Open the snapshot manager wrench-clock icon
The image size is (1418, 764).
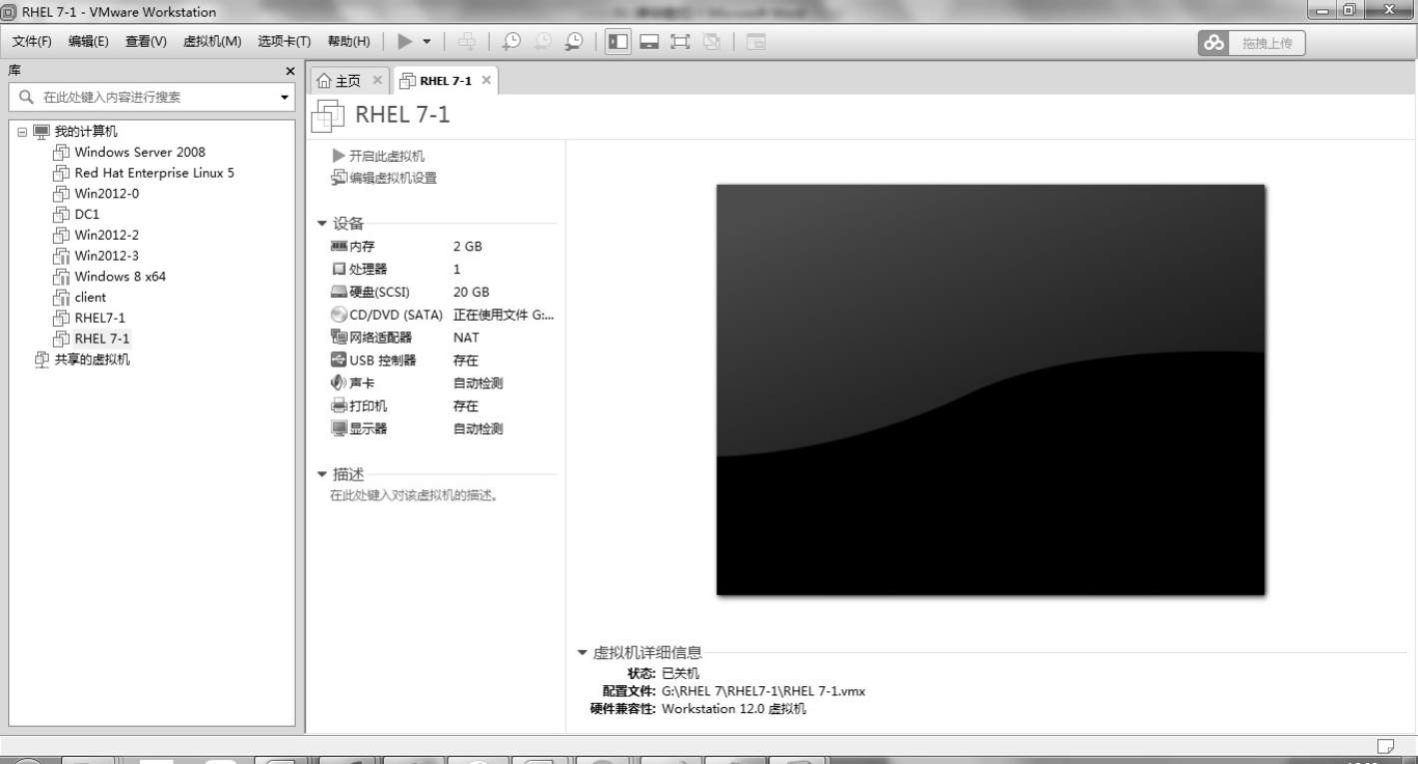coord(575,41)
